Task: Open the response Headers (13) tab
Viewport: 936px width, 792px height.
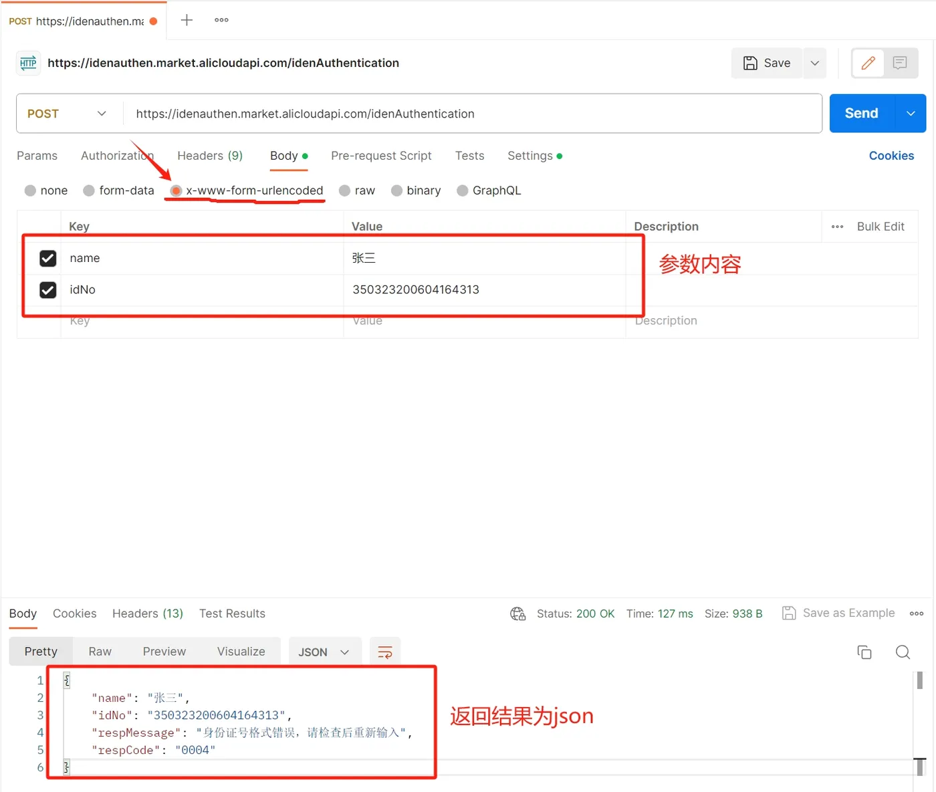Action: click(x=147, y=614)
